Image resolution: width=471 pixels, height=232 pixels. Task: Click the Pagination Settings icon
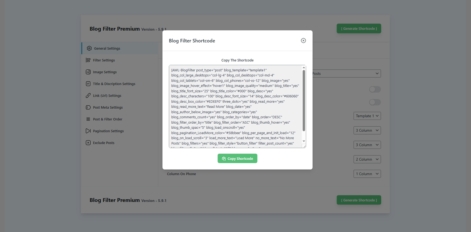(88, 131)
